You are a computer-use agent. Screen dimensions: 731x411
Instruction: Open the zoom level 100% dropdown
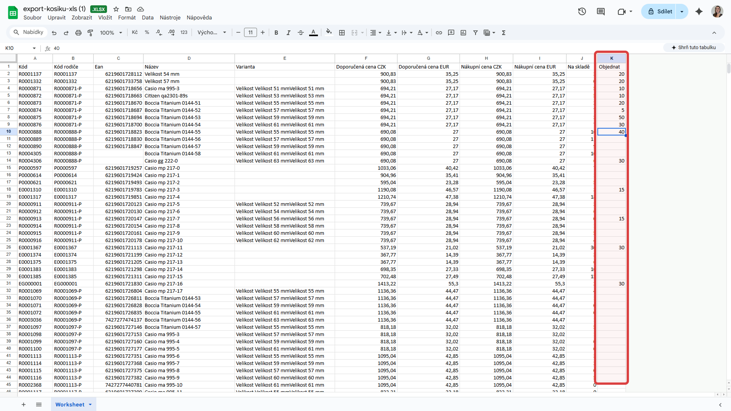pos(111,33)
